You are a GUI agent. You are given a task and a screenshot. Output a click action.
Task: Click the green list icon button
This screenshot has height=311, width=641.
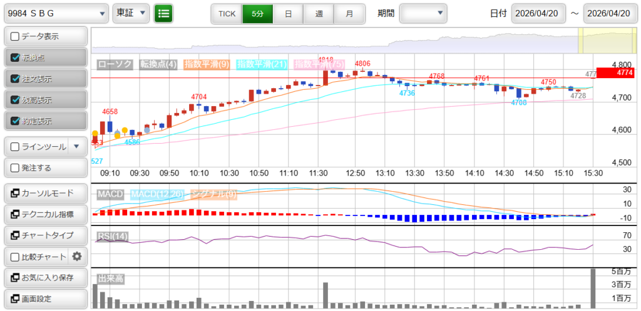point(163,13)
